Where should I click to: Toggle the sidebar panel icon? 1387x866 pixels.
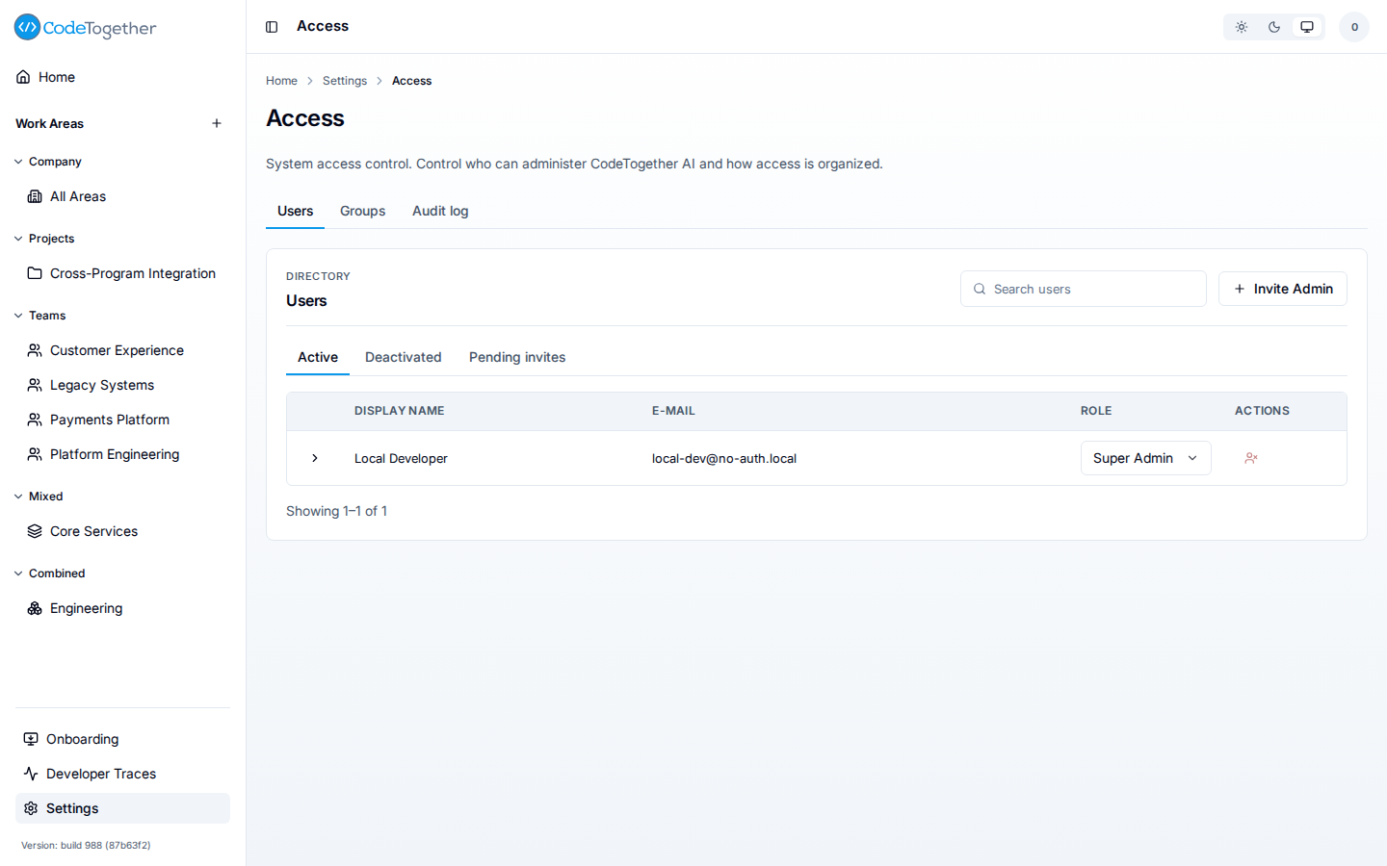pos(272,27)
